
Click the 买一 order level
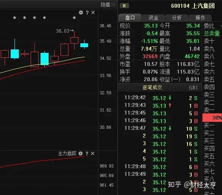coord(209,125)
